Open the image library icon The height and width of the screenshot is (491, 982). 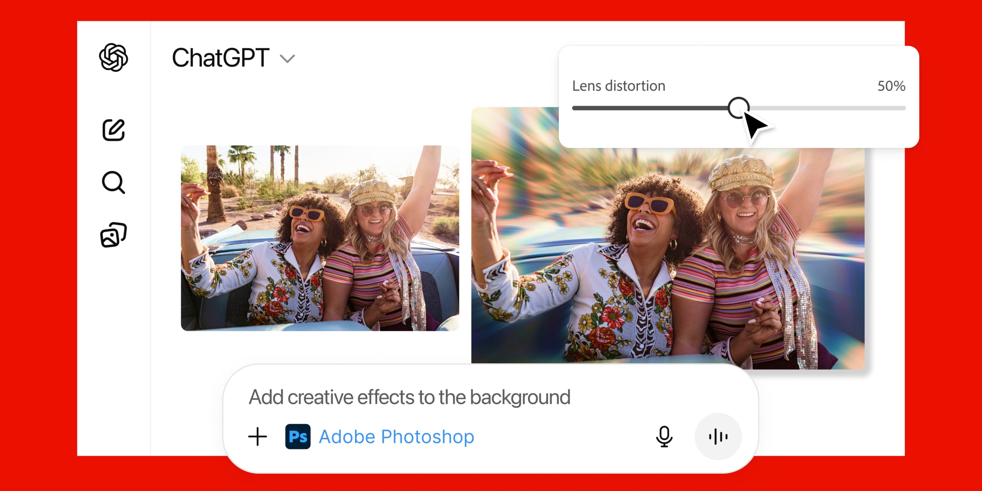coord(114,235)
